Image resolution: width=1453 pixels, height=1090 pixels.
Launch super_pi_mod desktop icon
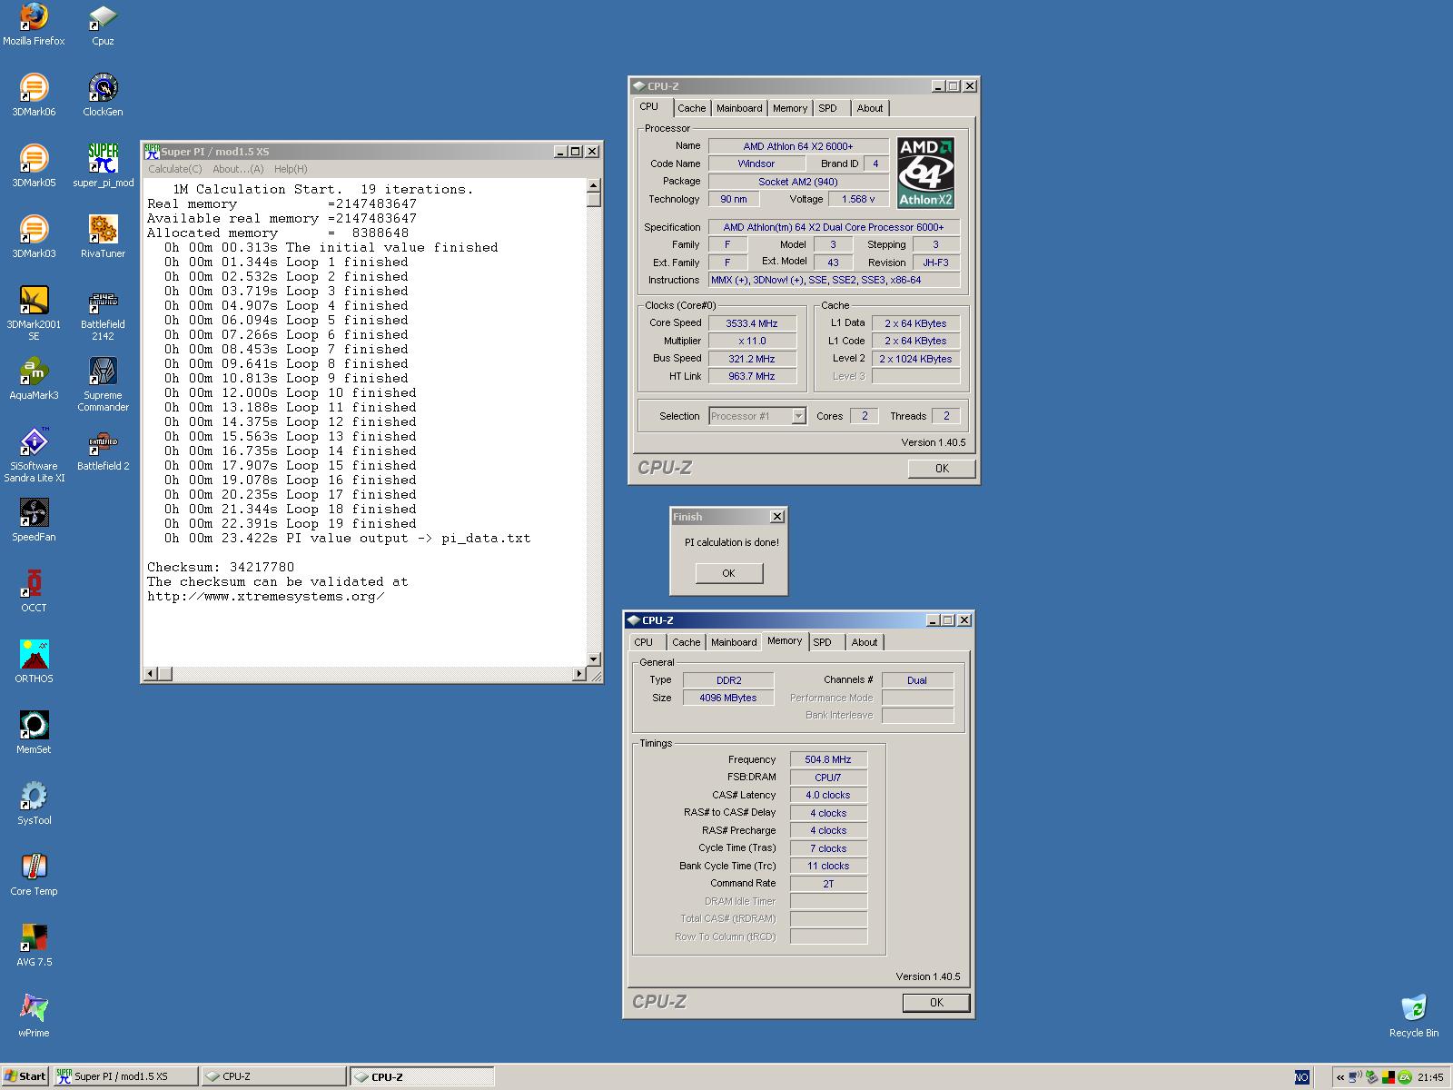[103, 166]
